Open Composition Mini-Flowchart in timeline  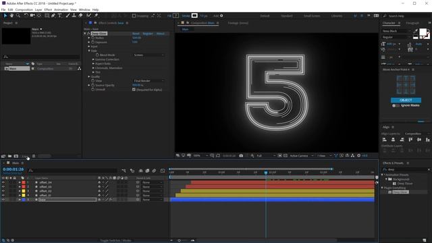point(124,171)
